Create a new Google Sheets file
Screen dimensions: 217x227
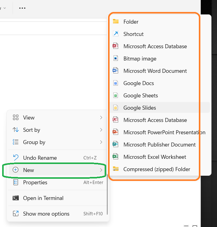(x=160, y=96)
